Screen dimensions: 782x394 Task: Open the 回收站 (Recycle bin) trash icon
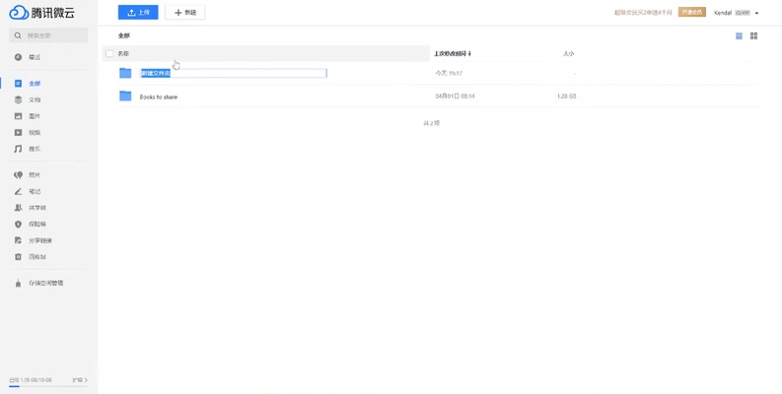tap(19, 257)
